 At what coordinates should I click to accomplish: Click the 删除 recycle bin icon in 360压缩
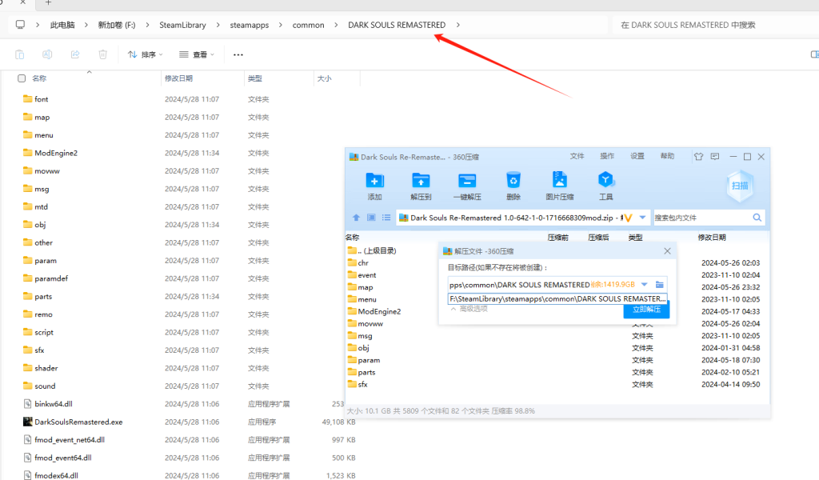(513, 180)
